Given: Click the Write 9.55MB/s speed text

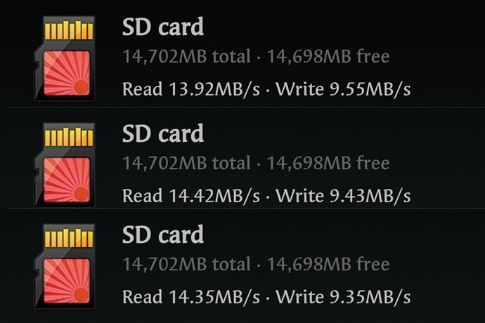Looking at the screenshot, I should pyautogui.click(x=343, y=89).
